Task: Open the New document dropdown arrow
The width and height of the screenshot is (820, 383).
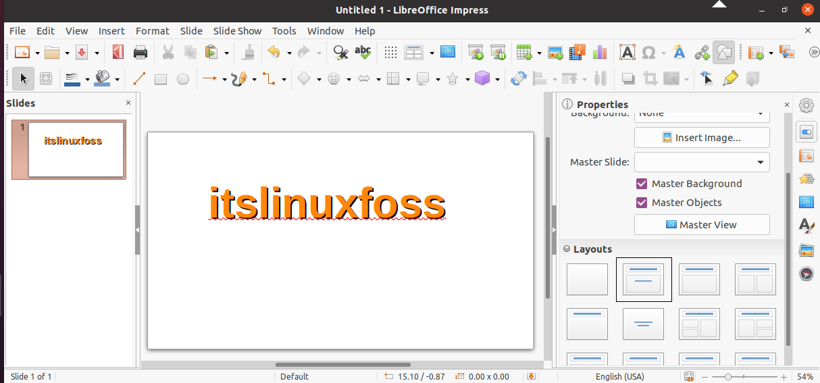Action: [38, 53]
